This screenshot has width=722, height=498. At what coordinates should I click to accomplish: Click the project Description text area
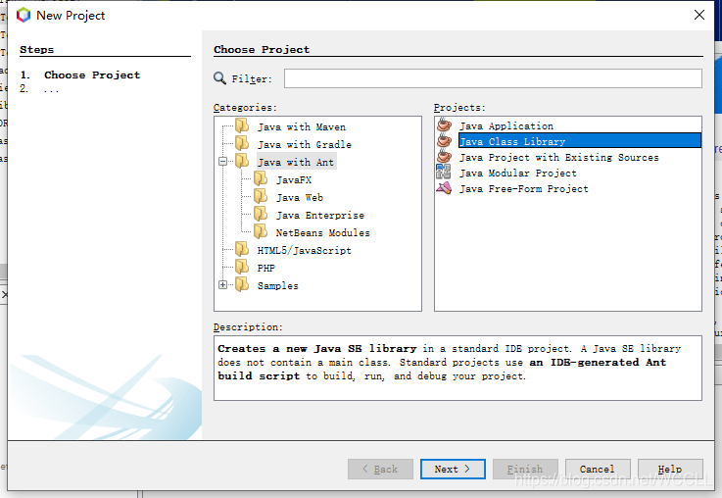coord(457,368)
